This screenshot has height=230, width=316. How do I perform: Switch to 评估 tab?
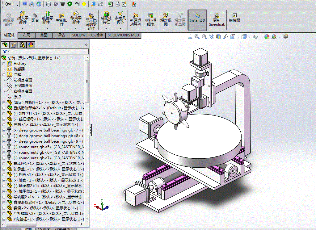[x=61, y=35]
